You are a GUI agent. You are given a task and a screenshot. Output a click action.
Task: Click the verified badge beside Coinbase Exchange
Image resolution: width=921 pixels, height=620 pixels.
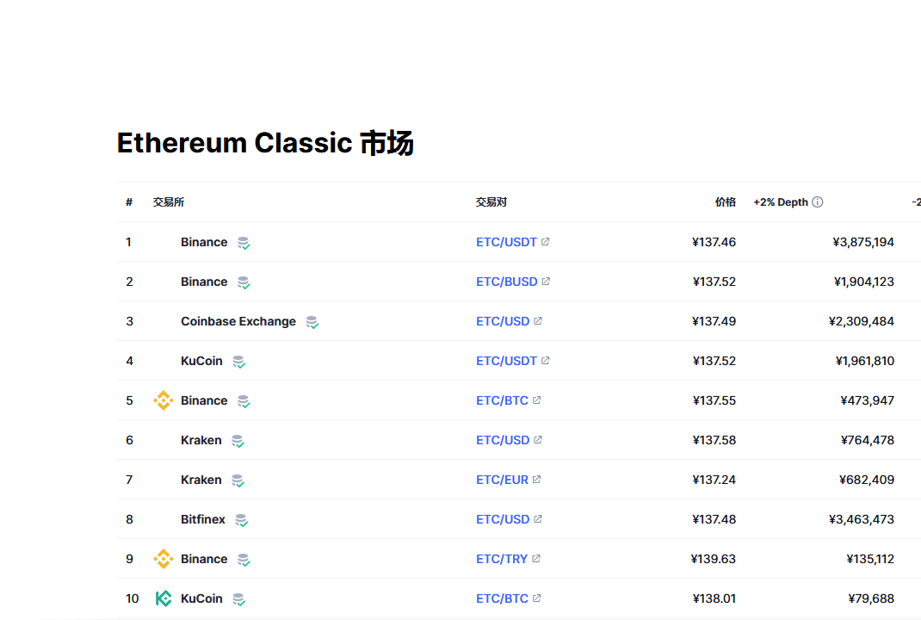click(312, 322)
